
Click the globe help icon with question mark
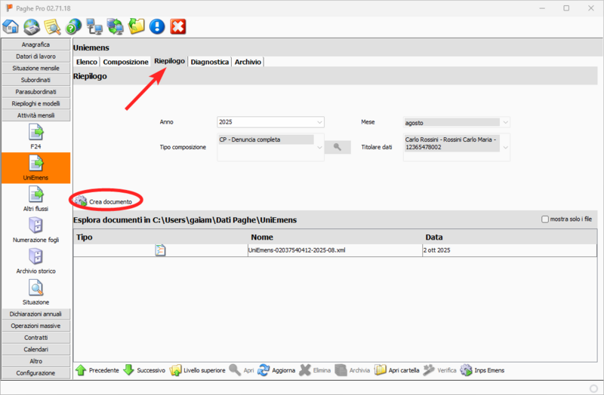[x=74, y=27]
